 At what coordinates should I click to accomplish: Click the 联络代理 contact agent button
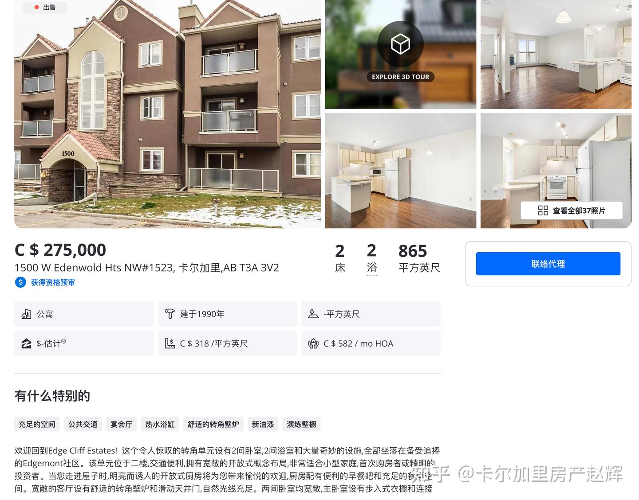pos(548,264)
